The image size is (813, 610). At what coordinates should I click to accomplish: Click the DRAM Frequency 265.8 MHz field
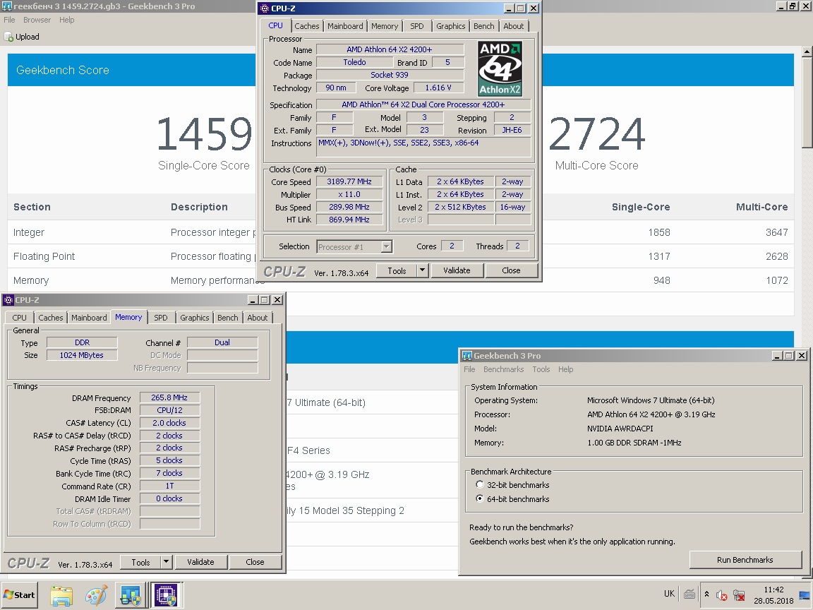point(169,397)
